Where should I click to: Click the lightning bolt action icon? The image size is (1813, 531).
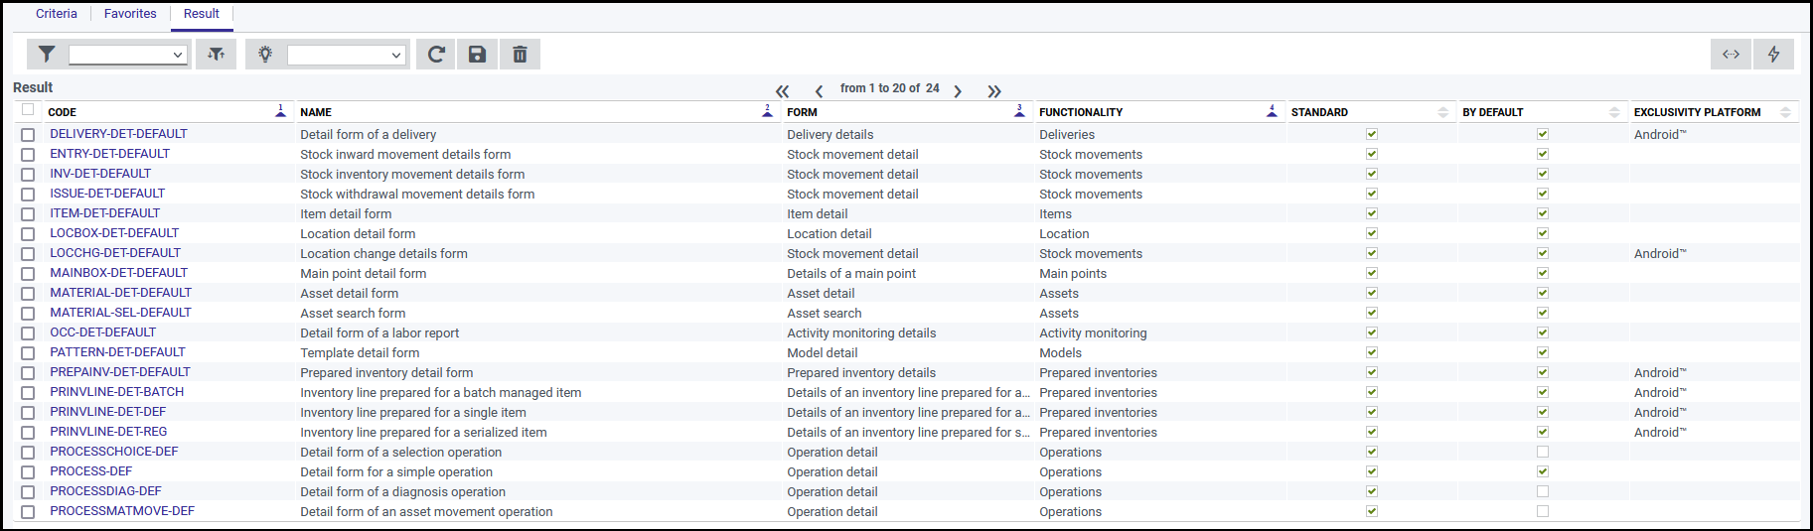pyautogui.click(x=1773, y=55)
